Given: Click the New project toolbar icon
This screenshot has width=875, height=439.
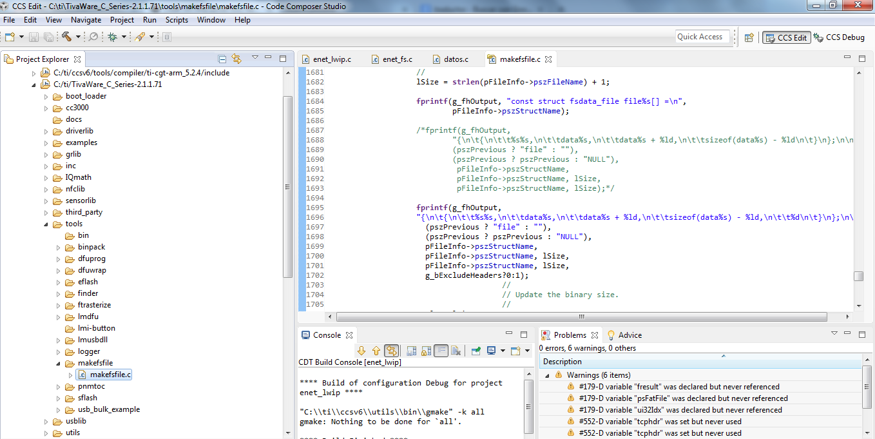Looking at the screenshot, I should click(x=10, y=37).
